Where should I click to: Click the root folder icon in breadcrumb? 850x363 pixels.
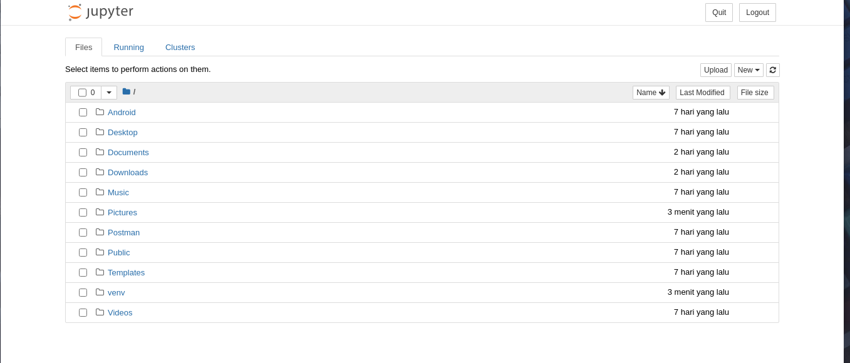(126, 91)
